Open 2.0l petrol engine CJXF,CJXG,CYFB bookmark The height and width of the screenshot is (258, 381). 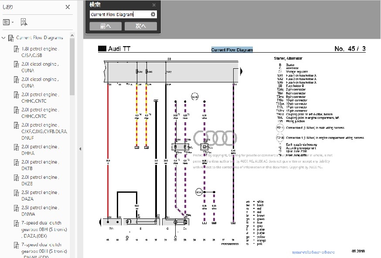44,131
